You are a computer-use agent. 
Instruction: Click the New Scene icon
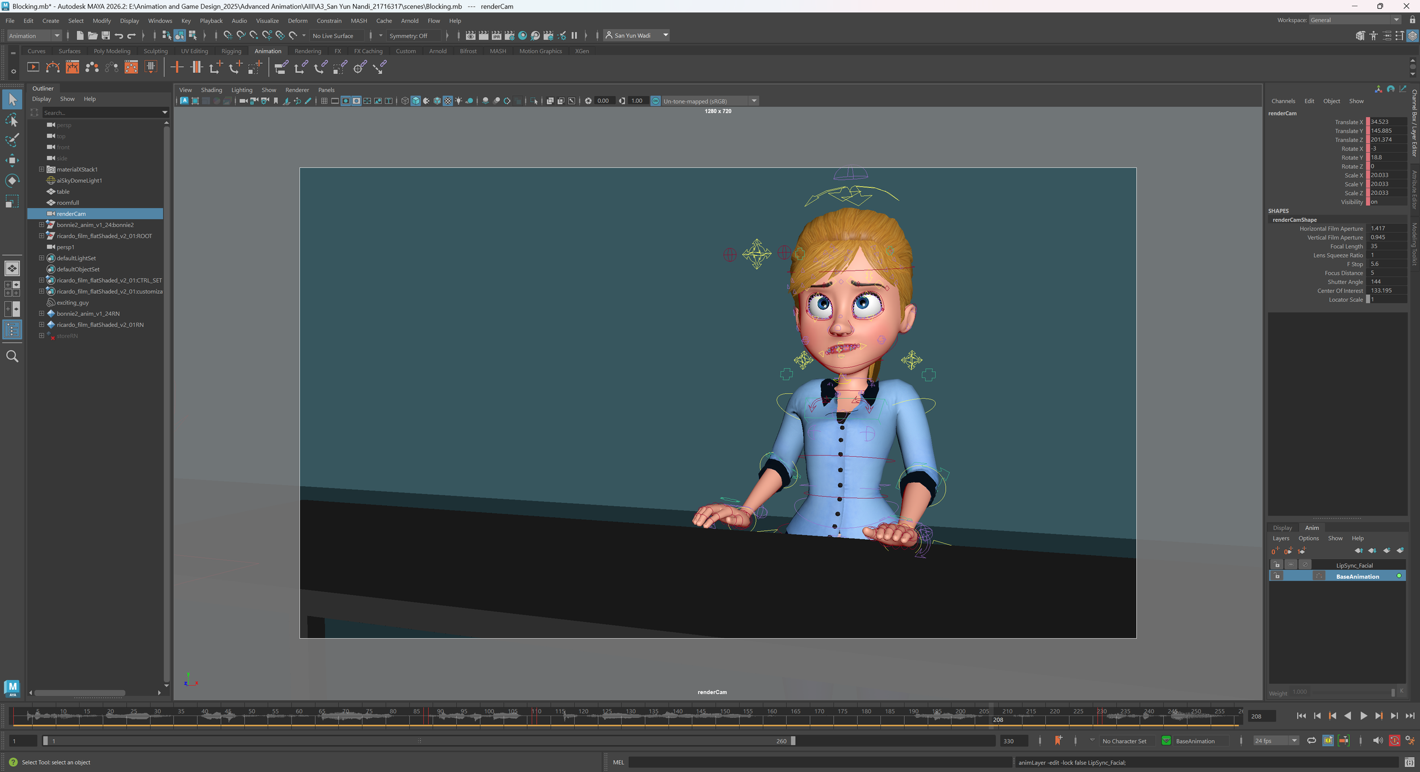tap(80, 36)
